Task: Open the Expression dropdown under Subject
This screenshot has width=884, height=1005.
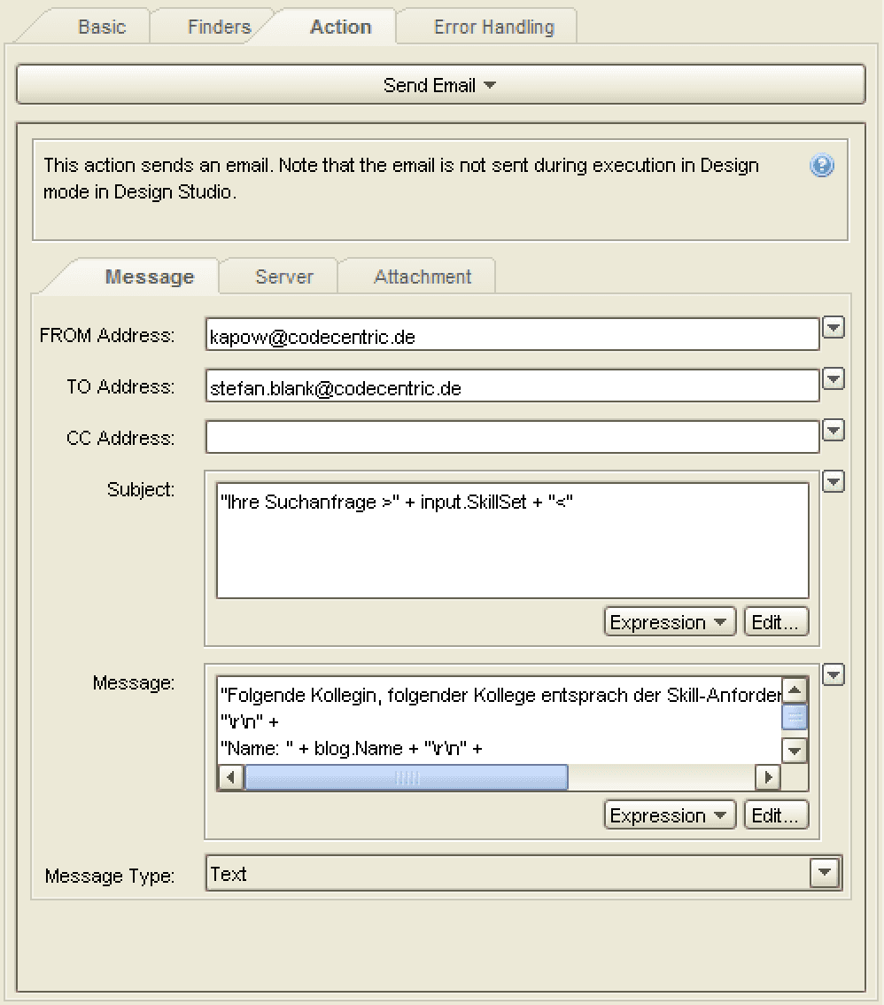Action: 669,621
